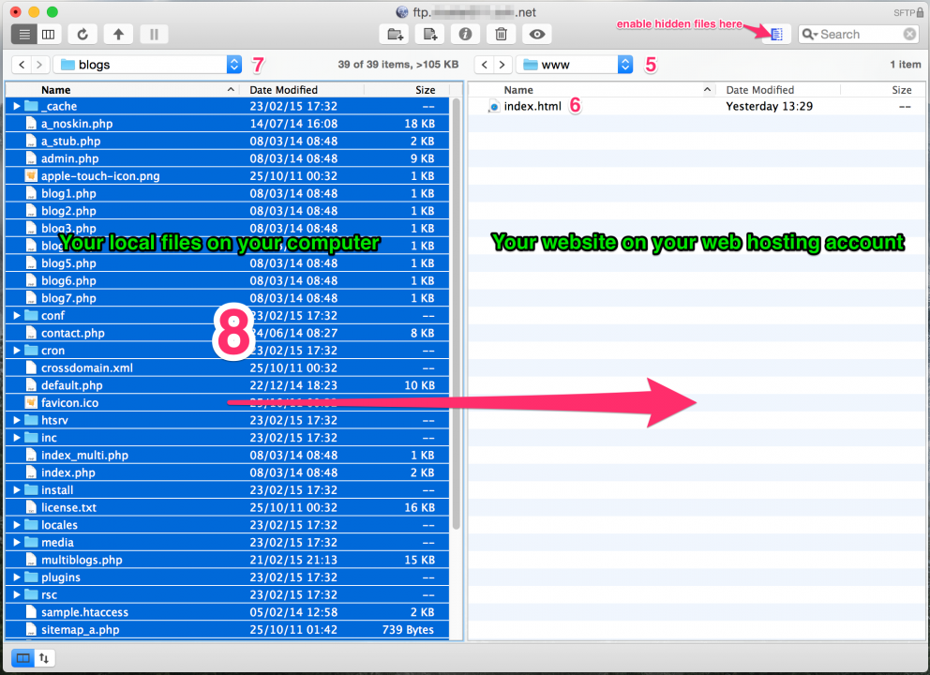Sort remote files by Size column
Image resolution: width=930 pixels, height=675 pixels.
883,90
